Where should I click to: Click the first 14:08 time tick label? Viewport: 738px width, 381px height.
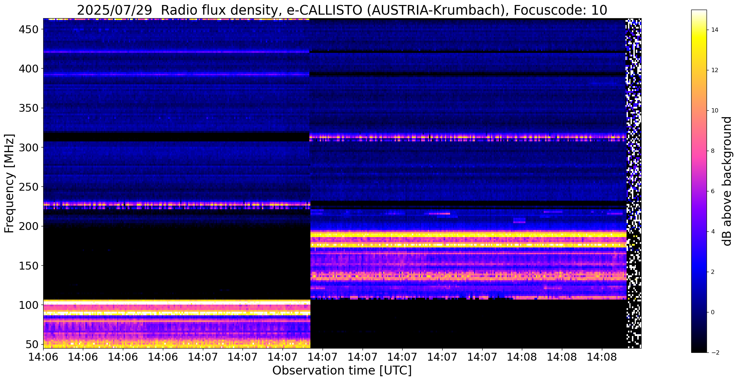522,357
